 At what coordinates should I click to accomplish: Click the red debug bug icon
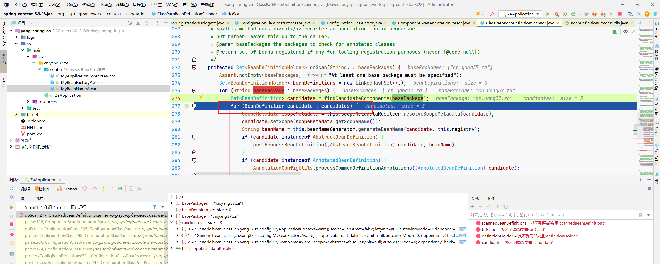[x=556, y=14]
